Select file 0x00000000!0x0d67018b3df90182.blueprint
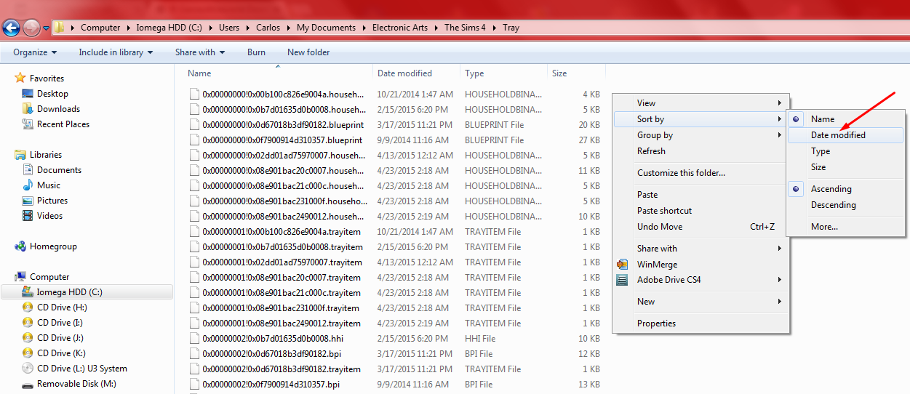Screen dimensions: 910x394 (282, 125)
